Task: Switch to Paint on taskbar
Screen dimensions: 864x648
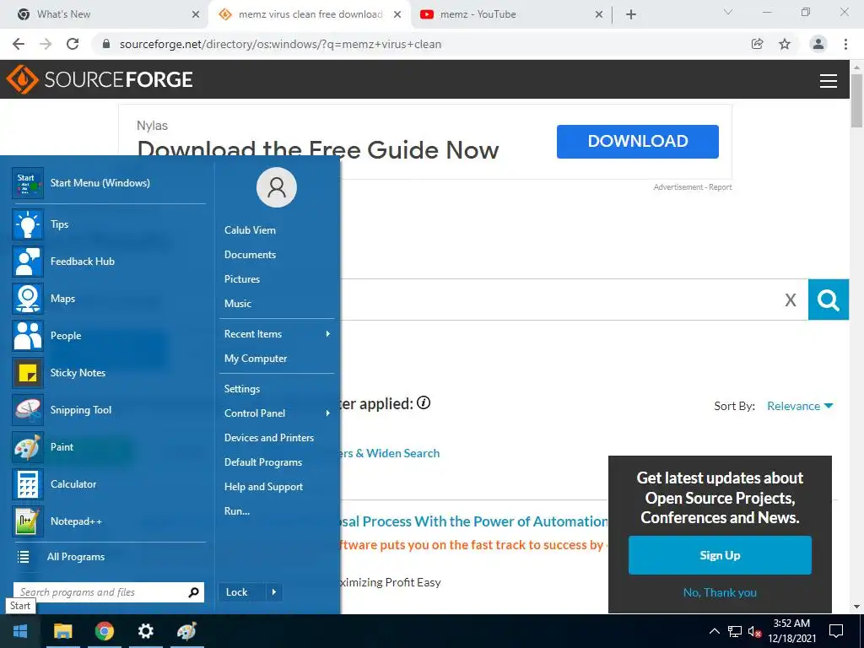Action: (186, 631)
